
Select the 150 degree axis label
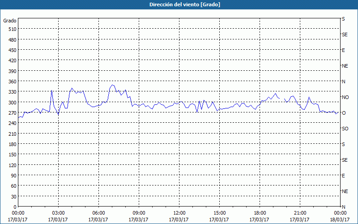tap(13, 155)
